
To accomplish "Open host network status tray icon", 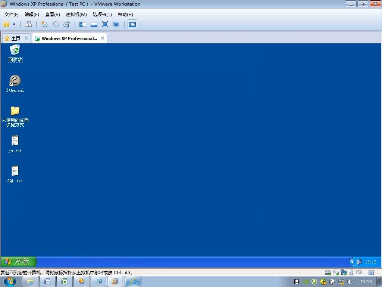I will tap(341, 282).
